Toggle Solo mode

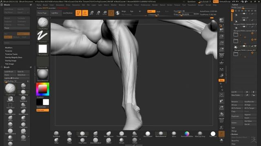[221, 141]
